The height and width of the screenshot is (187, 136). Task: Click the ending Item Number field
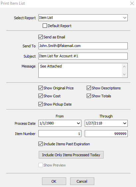106,134
